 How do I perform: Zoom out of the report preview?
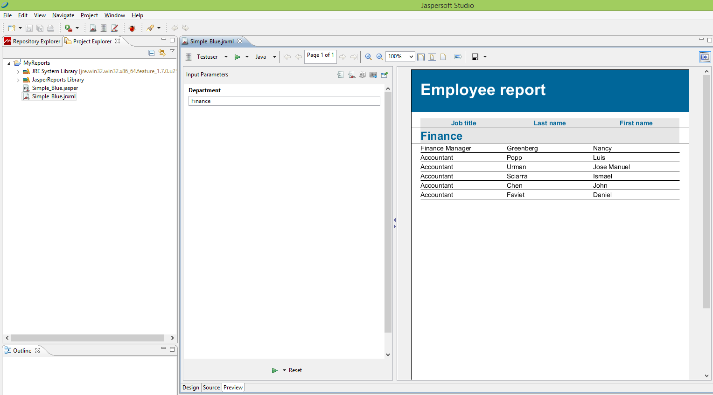coord(379,56)
